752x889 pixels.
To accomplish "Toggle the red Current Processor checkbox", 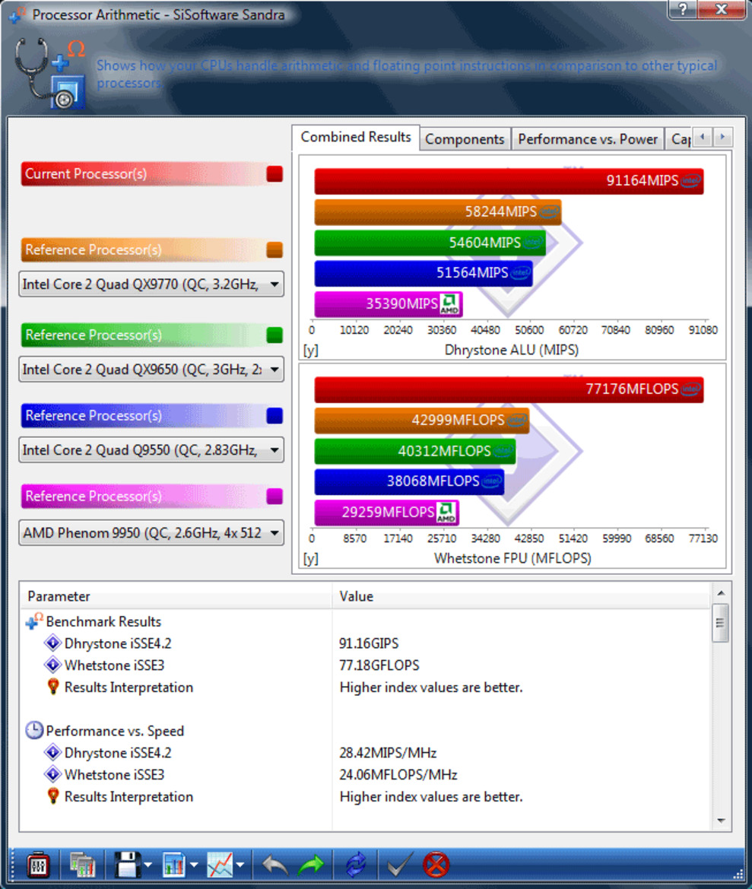I will 274,174.
